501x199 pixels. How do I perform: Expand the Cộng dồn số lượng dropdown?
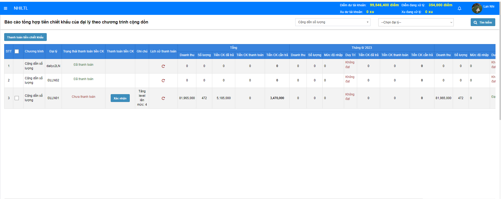coord(333,22)
